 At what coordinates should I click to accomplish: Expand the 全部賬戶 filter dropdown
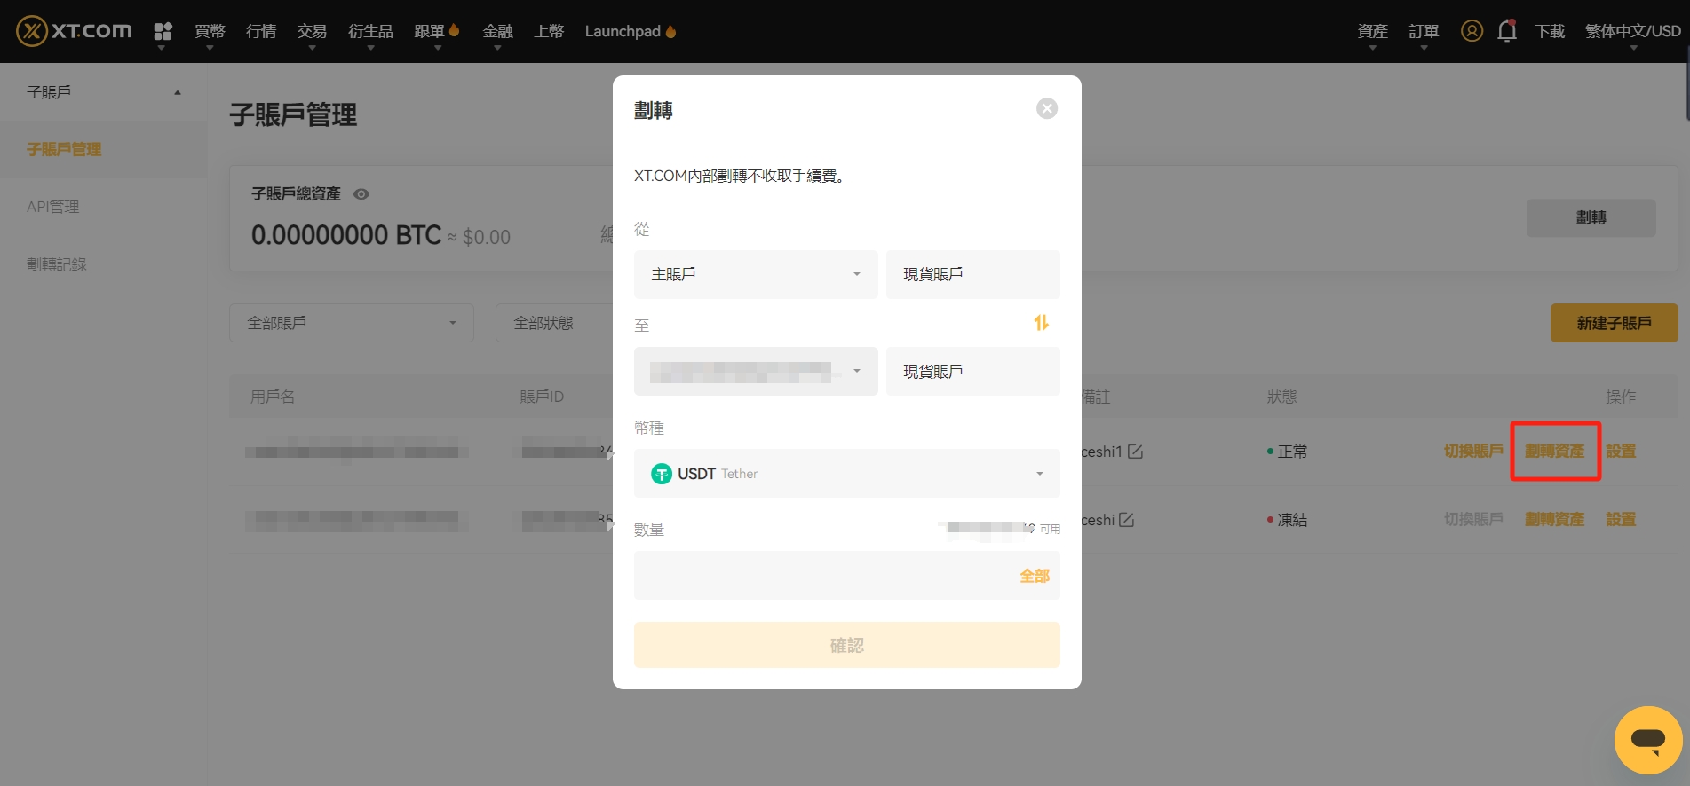(352, 323)
